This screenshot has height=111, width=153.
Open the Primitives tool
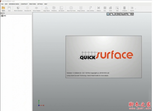54,9
